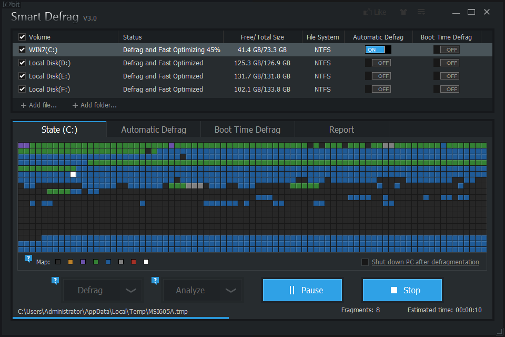Click the Map help question icon
The image size is (505, 337).
[x=28, y=259]
